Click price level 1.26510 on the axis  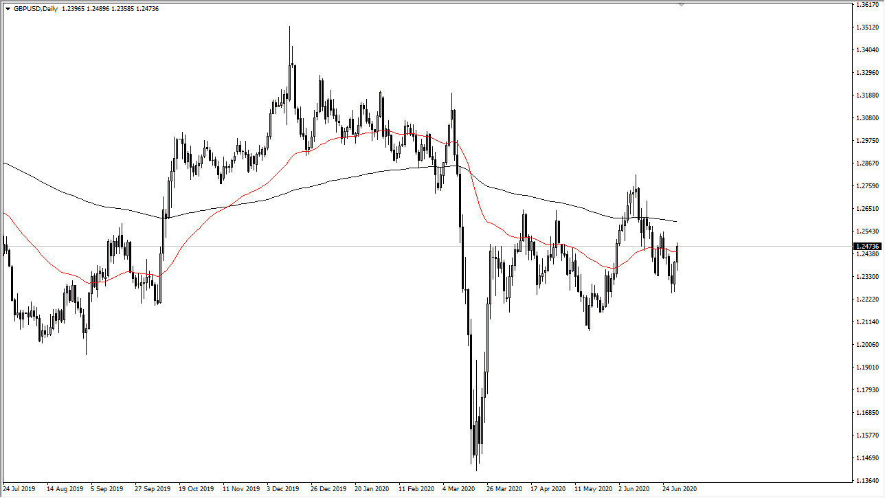(867, 209)
